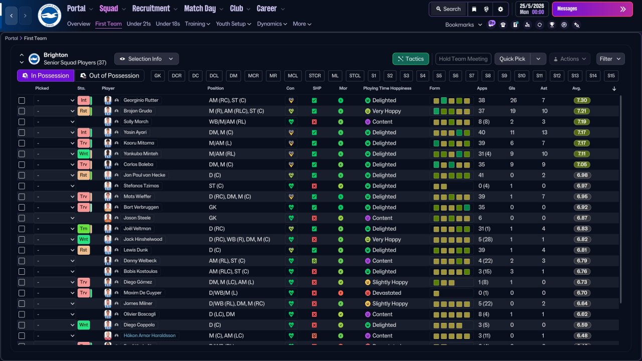Switch to the Under 21s tab

[138, 24]
